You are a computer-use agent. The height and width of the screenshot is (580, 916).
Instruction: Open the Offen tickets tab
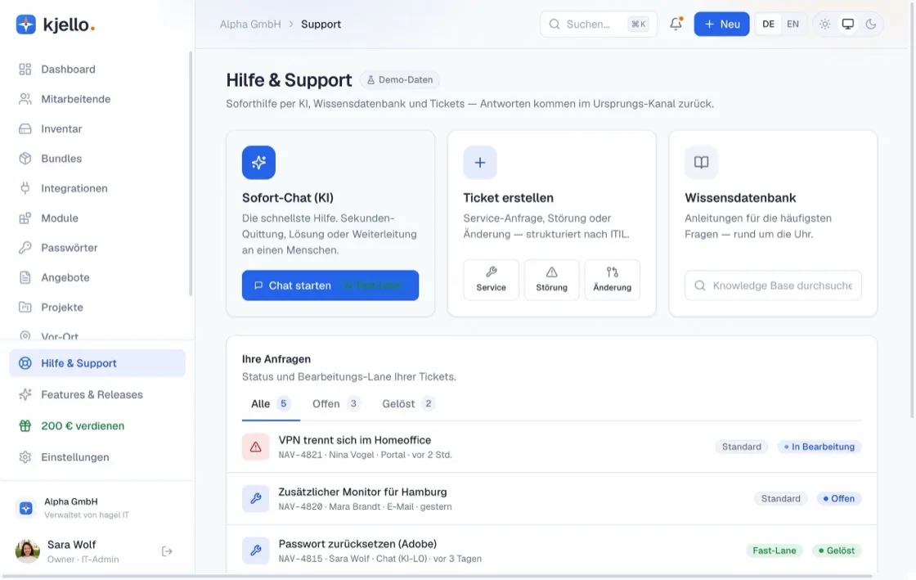point(336,403)
